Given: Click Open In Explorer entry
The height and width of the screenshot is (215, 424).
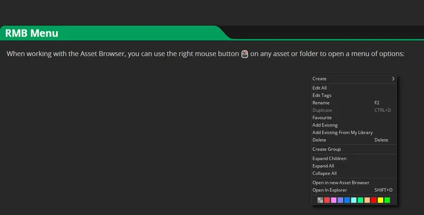Looking at the screenshot, I should (329, 190).
